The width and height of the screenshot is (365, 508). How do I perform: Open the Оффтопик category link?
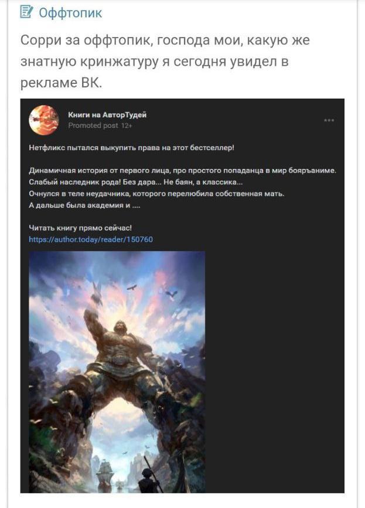70,13
